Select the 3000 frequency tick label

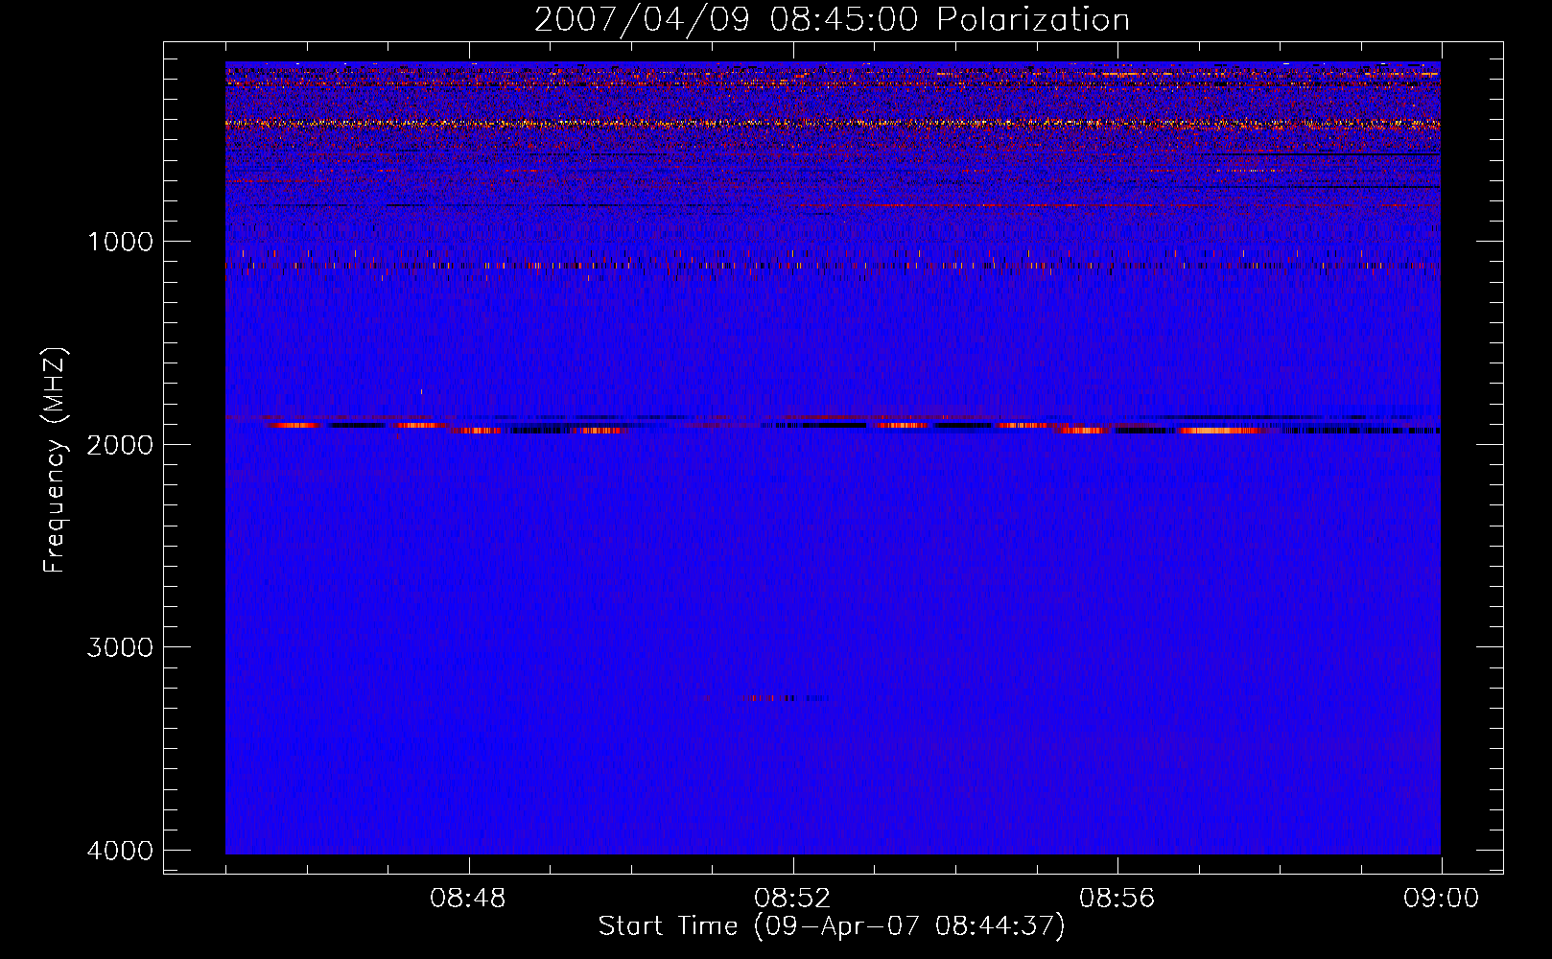coord(120,647)
